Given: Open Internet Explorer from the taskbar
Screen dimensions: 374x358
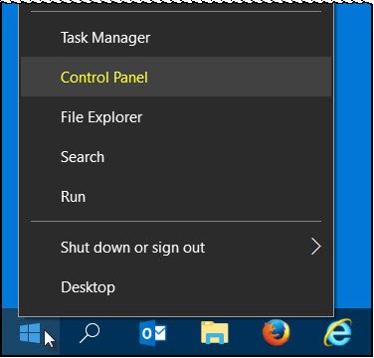Looking at the screenshot, I should tap(337, 332).
